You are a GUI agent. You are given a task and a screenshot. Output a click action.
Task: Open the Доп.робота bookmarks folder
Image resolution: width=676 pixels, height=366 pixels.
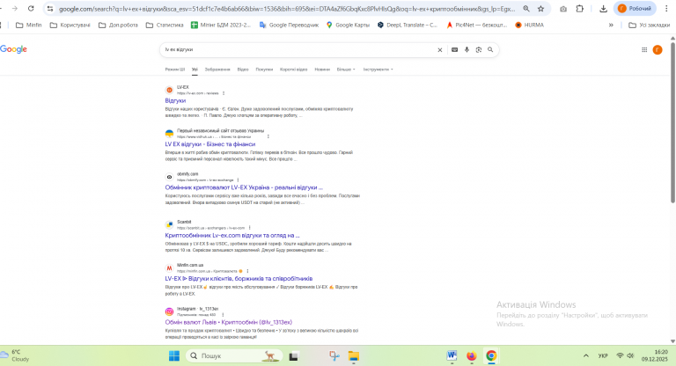coord(119,25)
